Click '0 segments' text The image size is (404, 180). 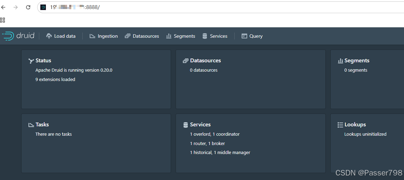[356, 70]
